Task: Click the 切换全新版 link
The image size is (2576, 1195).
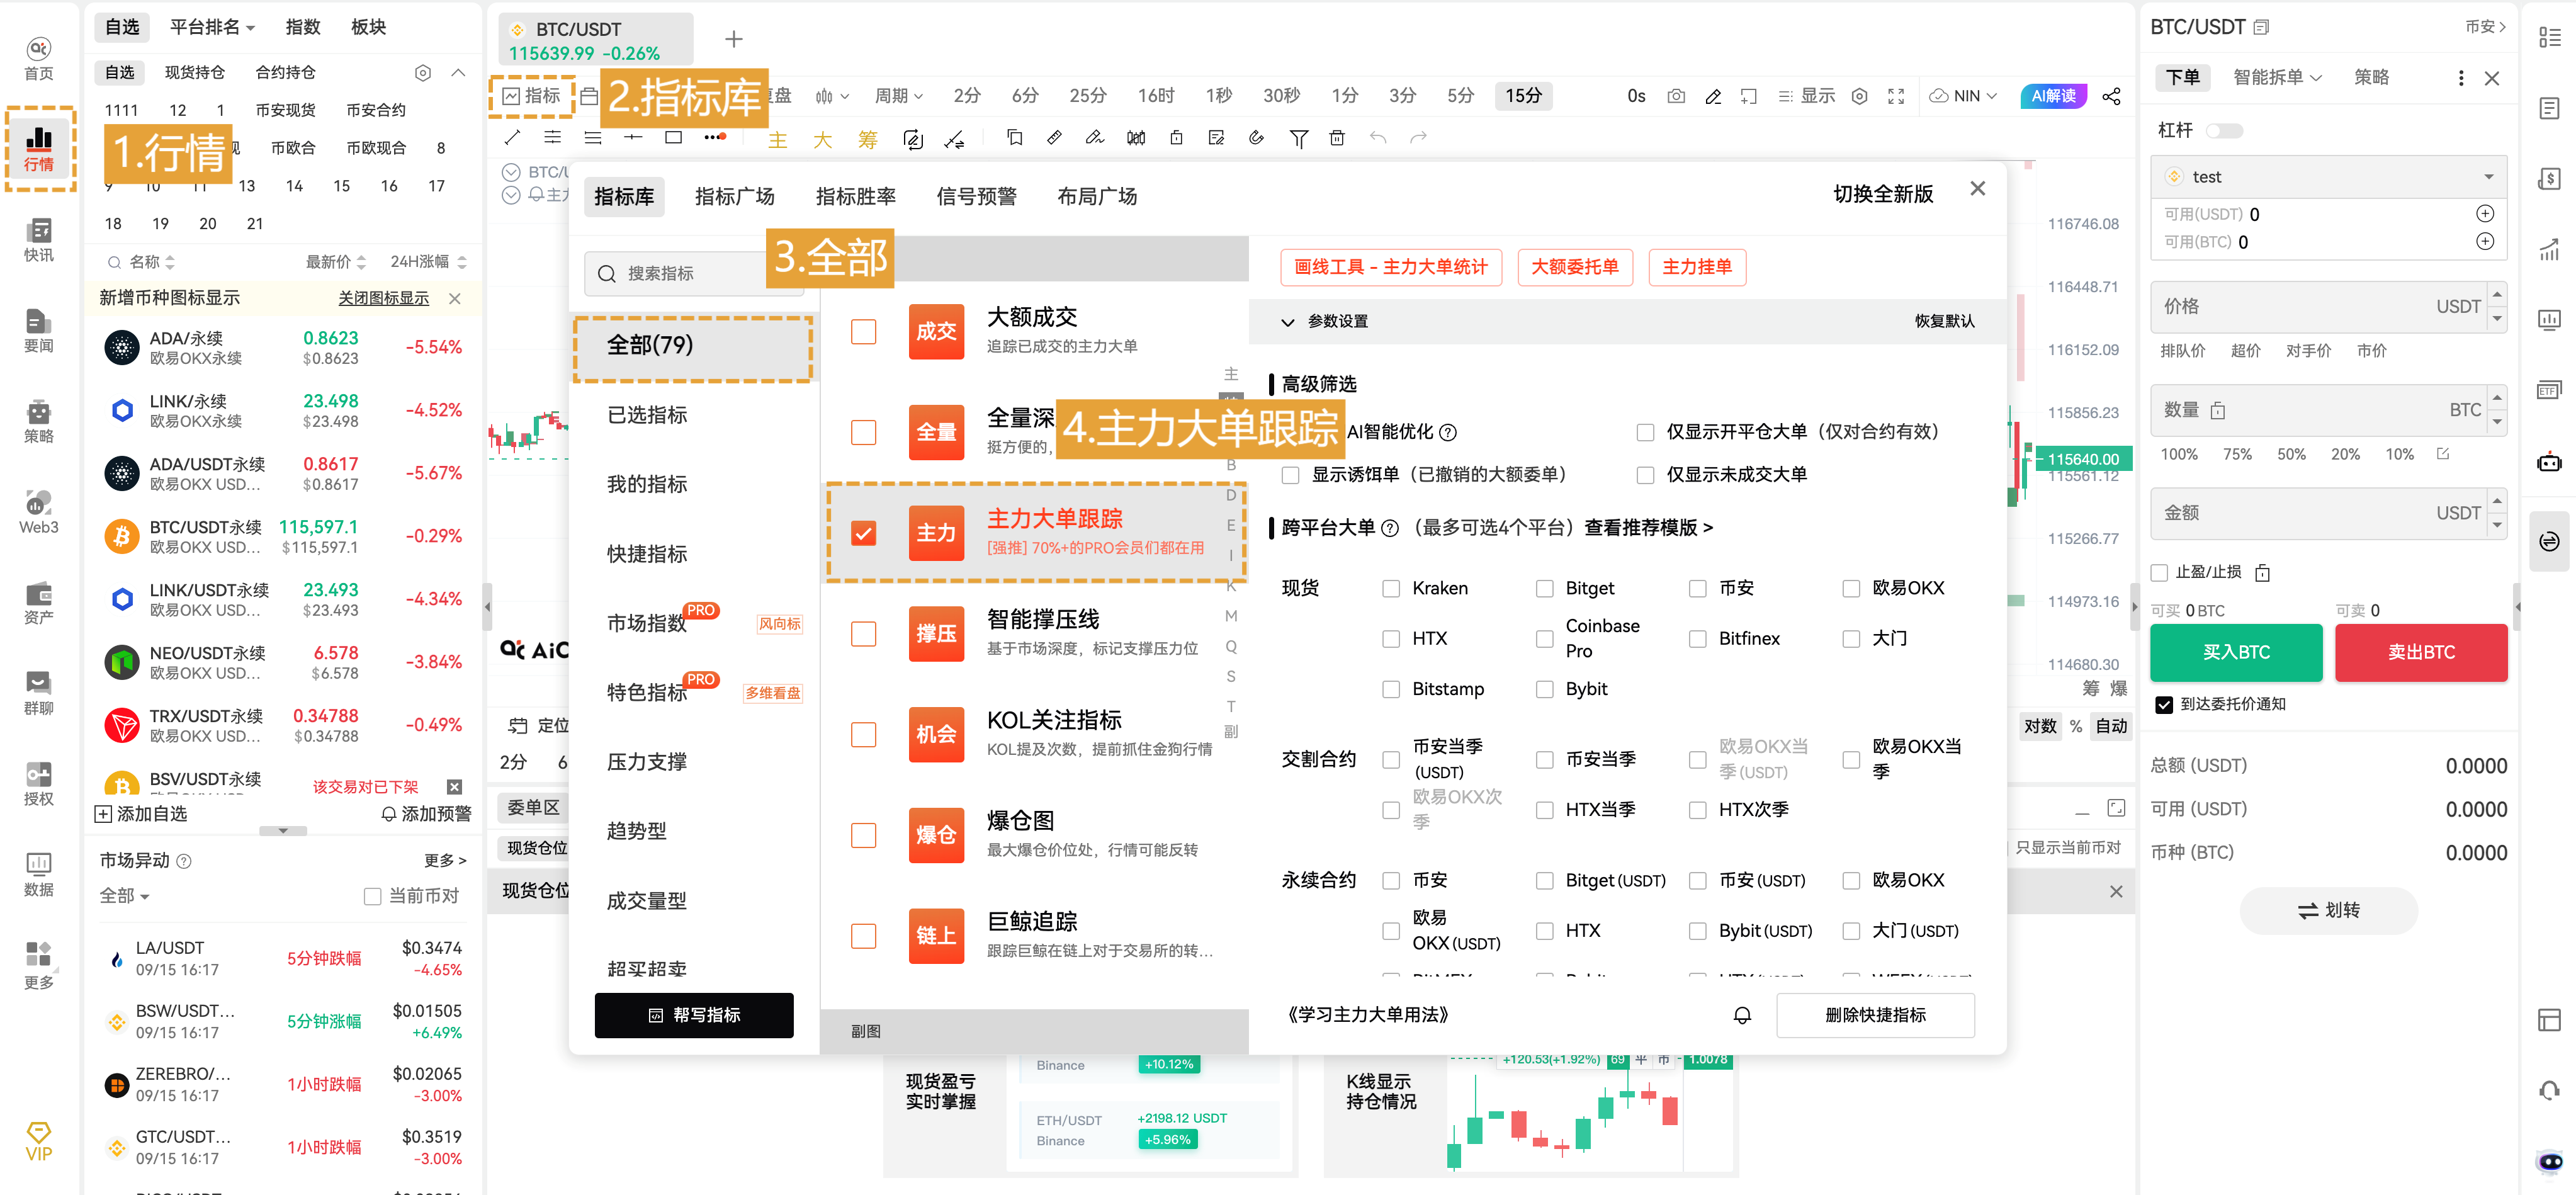Action: 1883,194
